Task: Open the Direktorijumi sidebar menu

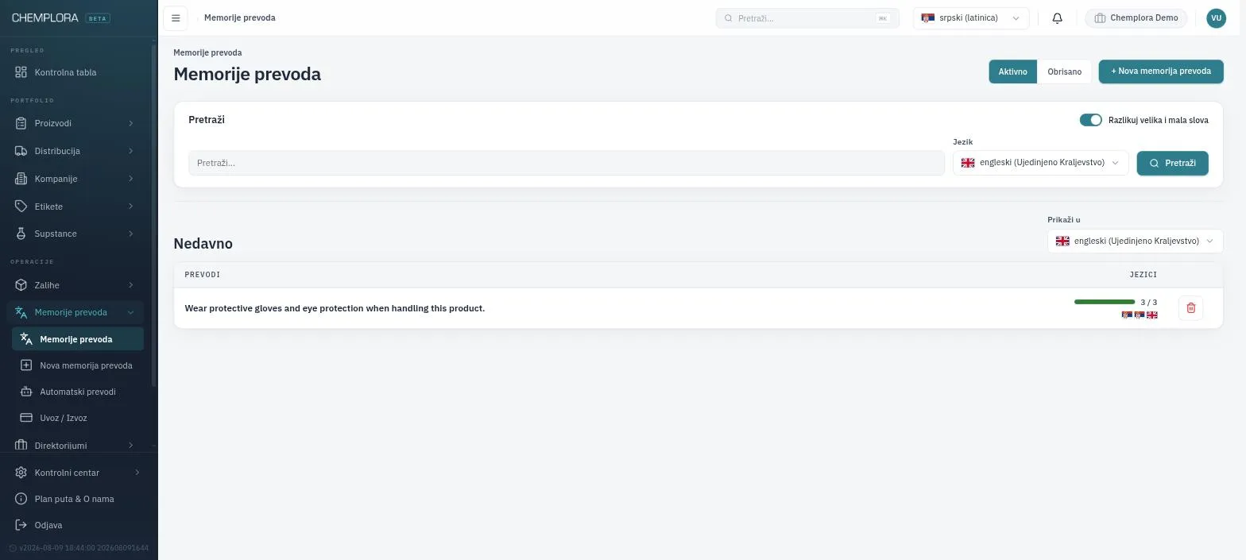Action: pos(75,446)
